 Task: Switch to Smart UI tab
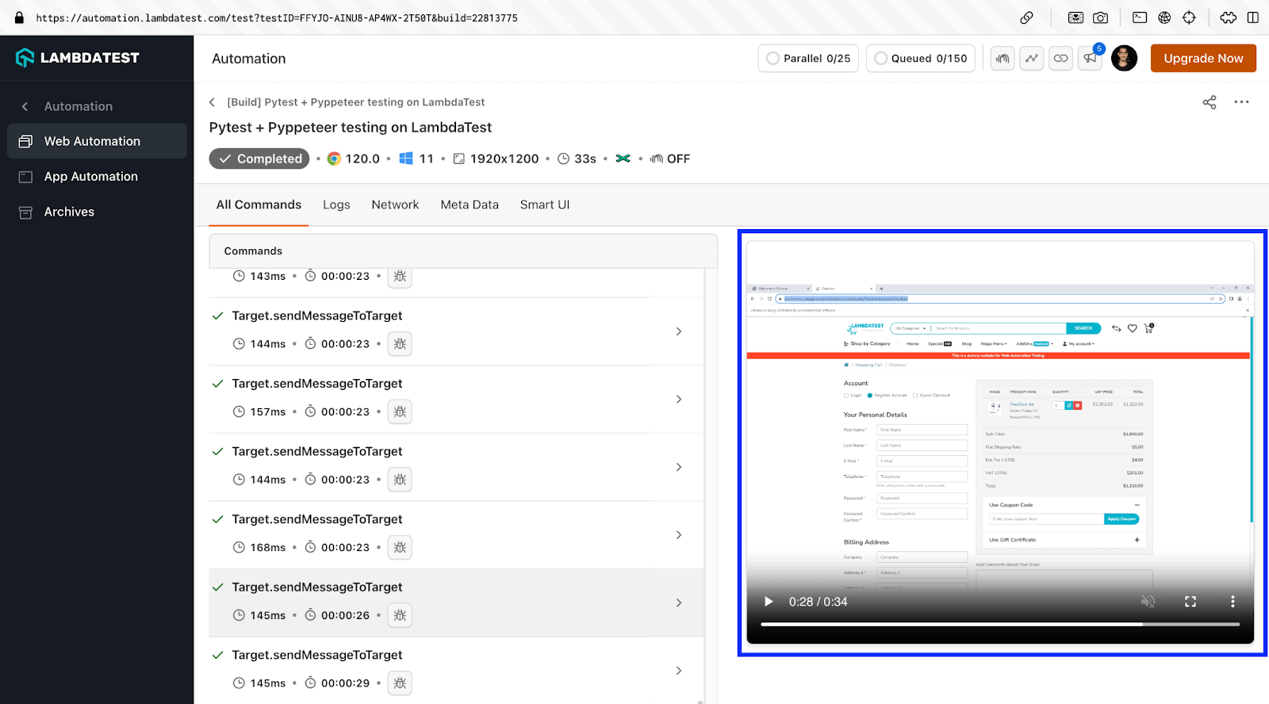coord(545,205)
